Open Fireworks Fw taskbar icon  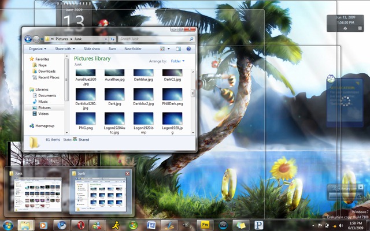click(205, 225)
